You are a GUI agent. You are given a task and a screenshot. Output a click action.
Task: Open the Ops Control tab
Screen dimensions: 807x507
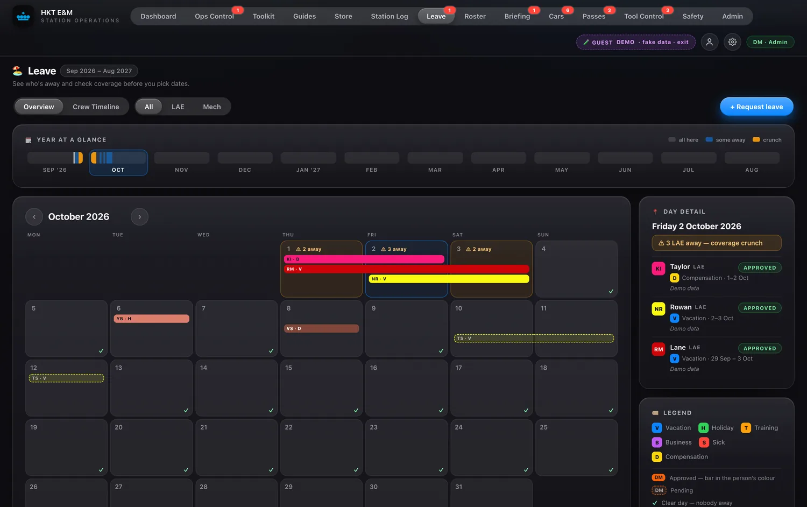click(x=214, y=16)
